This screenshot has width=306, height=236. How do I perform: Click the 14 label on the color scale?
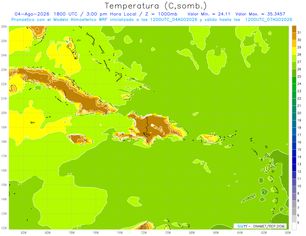tap(299, 157)
